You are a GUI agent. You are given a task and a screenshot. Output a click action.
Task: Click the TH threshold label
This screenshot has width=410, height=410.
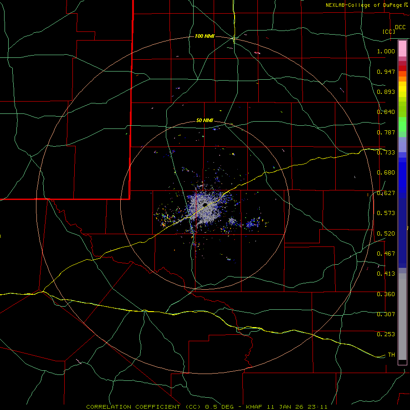coord(391,355)
